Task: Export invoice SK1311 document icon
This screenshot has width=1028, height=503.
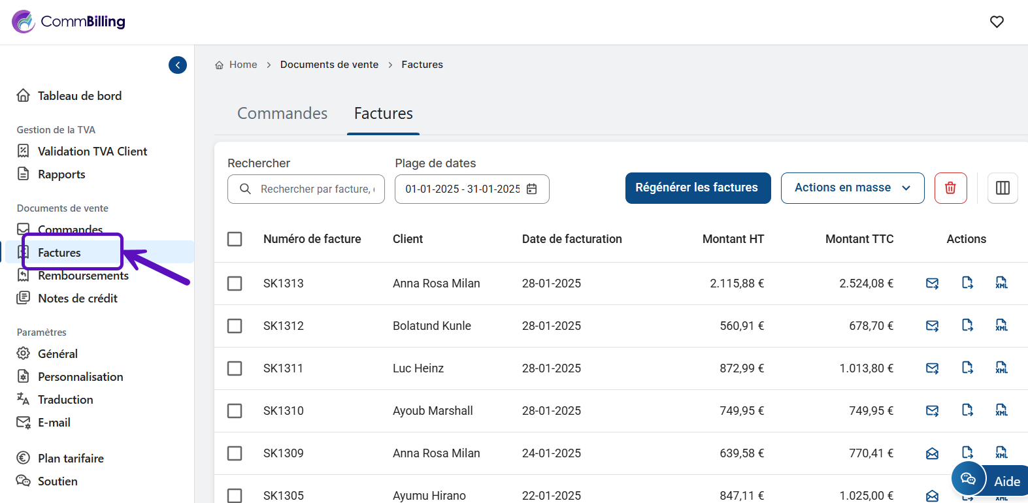Action: click(x=967, y=368)
